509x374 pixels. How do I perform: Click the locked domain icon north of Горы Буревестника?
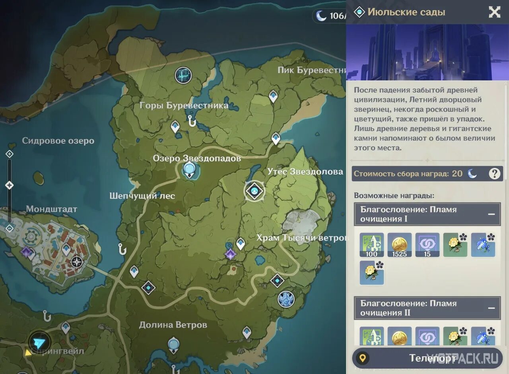tap(183, 75)
